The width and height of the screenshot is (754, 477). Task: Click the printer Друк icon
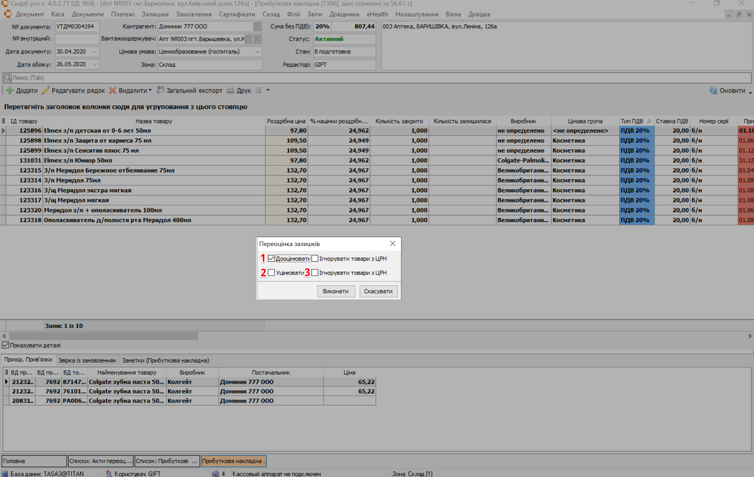tap(230, 90)
